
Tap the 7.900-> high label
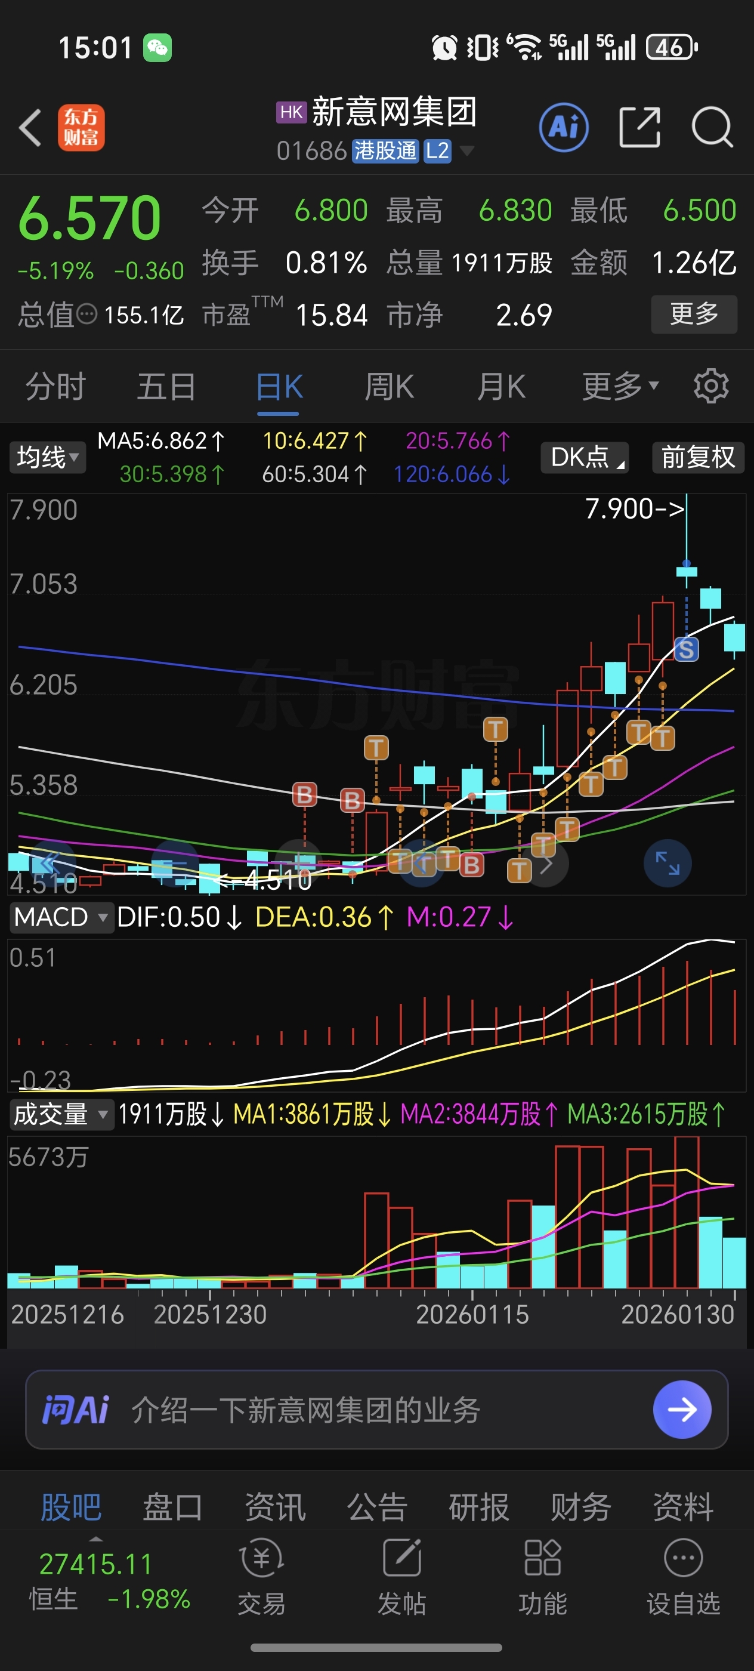635,508
